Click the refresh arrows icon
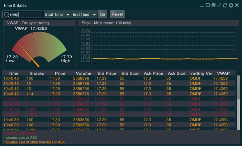Screen dimensions: 242x146 point(225,5)
